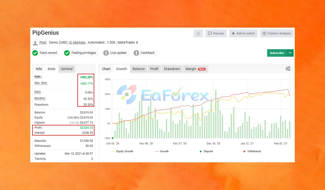Viewport: 325px width, 190px height.
Task: Toggle the red Growth legend series
Action: (162, 151)
